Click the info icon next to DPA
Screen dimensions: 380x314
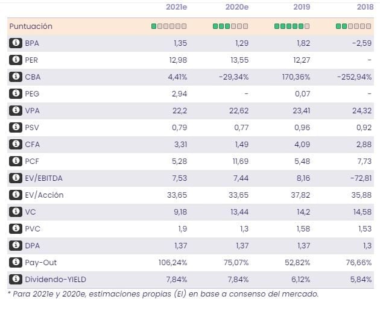[x=16, y=245]
